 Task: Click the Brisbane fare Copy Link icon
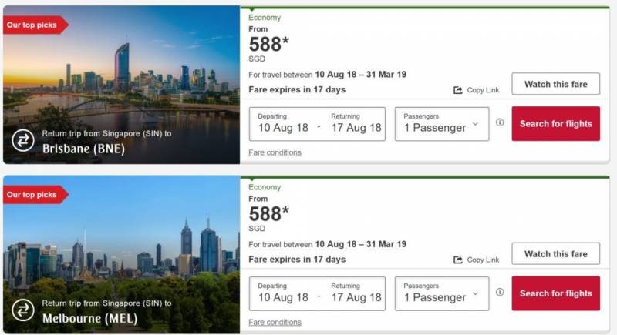458,90
